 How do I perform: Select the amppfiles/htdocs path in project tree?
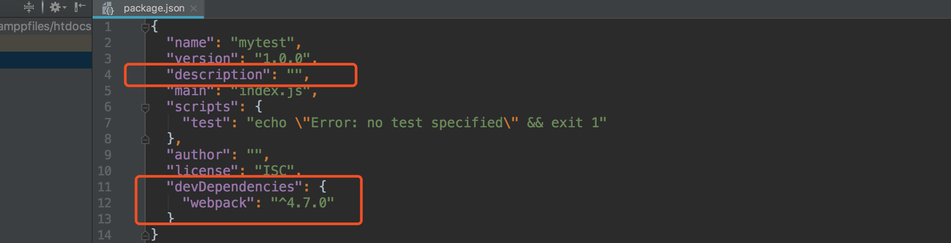tap(45, 27)
